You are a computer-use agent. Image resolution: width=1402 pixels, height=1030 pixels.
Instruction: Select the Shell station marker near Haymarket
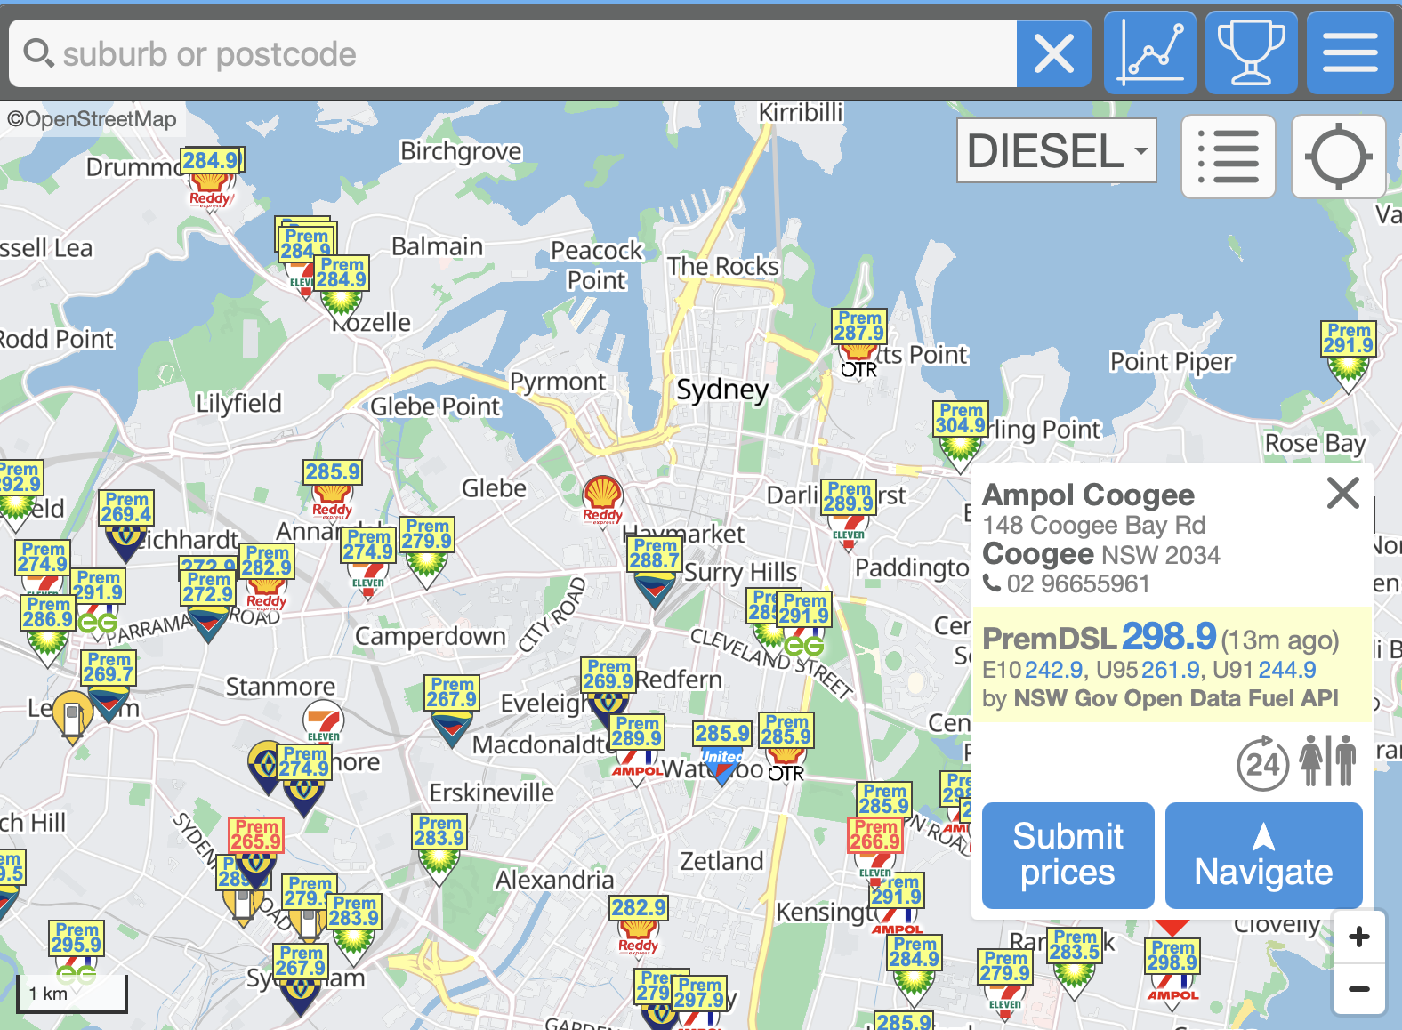(603, 499)
